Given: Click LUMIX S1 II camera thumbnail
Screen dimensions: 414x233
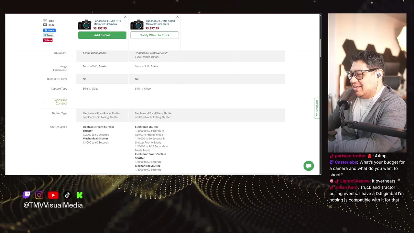Looking at the screenshot, I should [85, 25].
